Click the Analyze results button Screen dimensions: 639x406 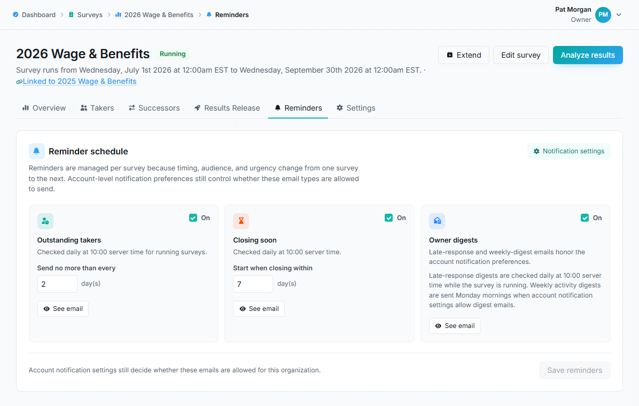588,55
